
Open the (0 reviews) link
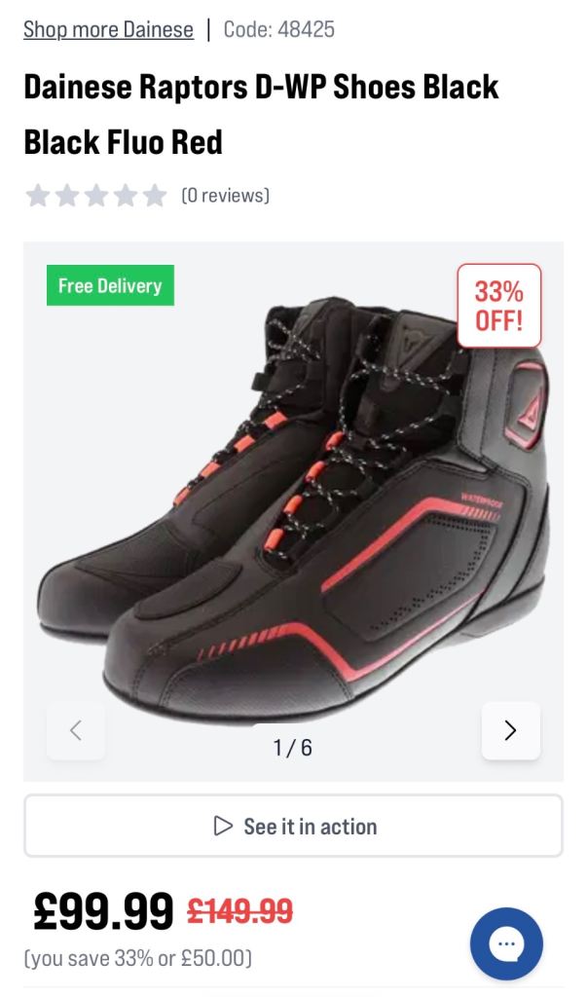click(225, 195)
